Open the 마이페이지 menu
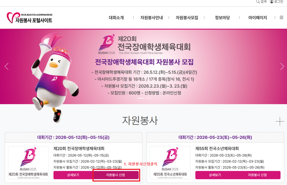Viewport: 287px width, 185px height. tap(257, 17)
